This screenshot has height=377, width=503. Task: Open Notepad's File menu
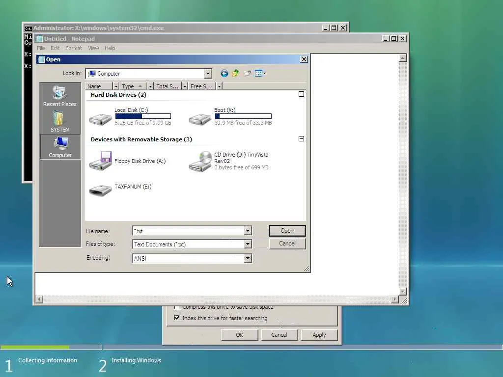pyautogui.click(x=41, y=48)
